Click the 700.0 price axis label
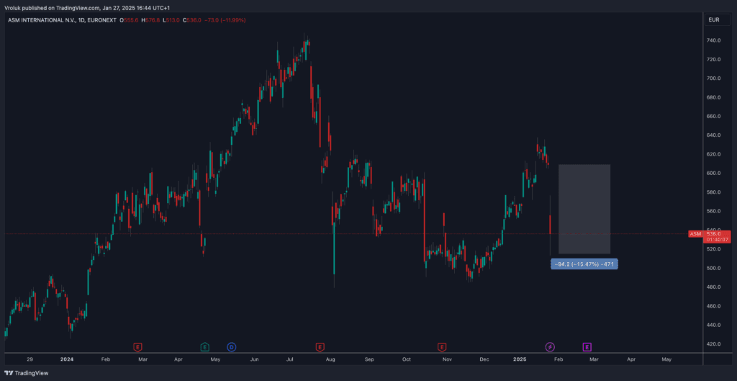This screenshot has width=737, height=381. pos(714,78)
